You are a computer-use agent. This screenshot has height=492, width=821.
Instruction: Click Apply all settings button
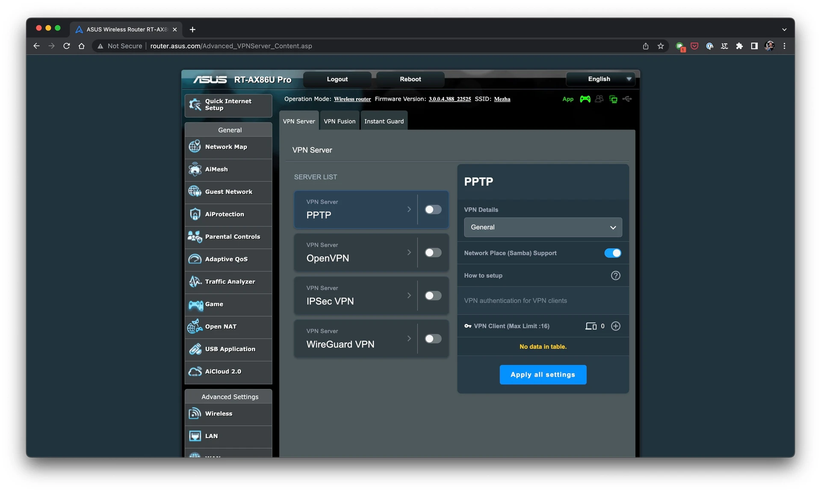point(543,375)
